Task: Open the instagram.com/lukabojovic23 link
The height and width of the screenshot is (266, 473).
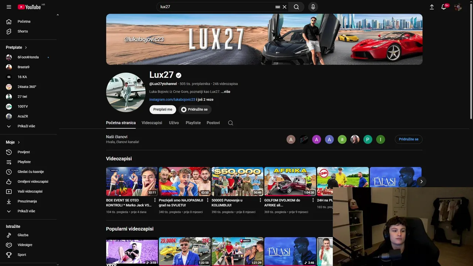Action: [172, 99]
